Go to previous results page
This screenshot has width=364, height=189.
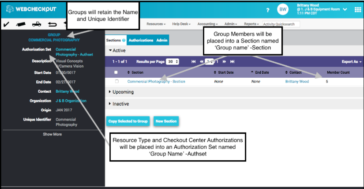pos(202,62)
